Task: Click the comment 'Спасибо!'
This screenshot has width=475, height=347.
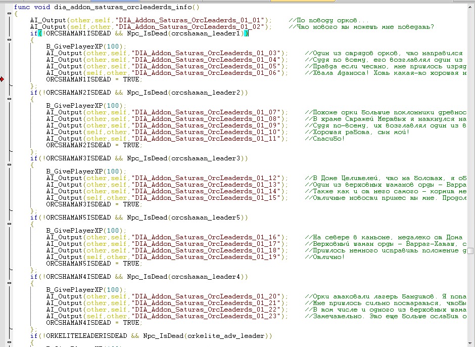Action: click(325, 139)
